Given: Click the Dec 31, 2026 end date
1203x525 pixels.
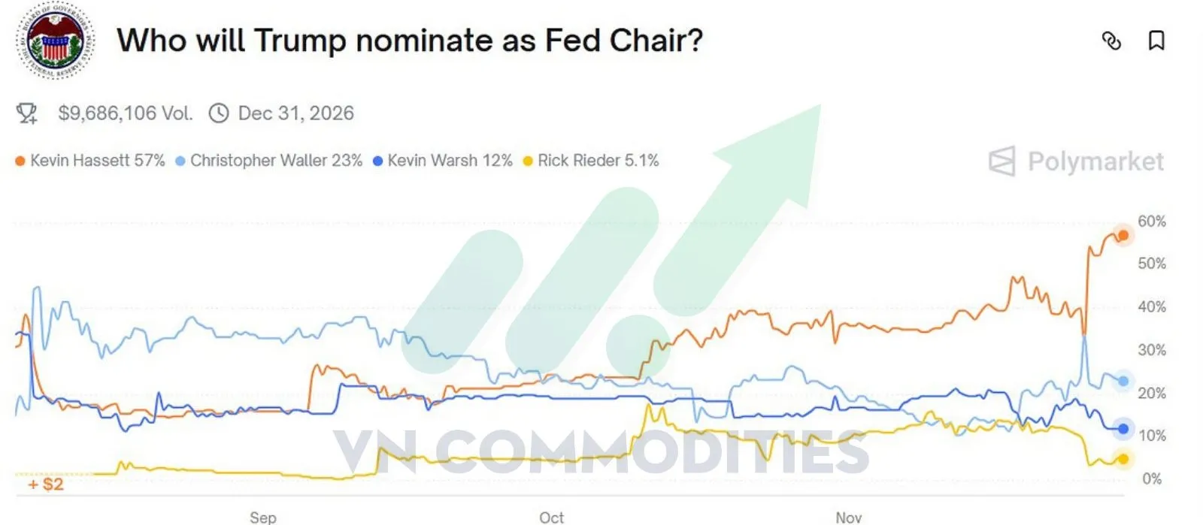Looking at the screenshot, I should point(297,113).
